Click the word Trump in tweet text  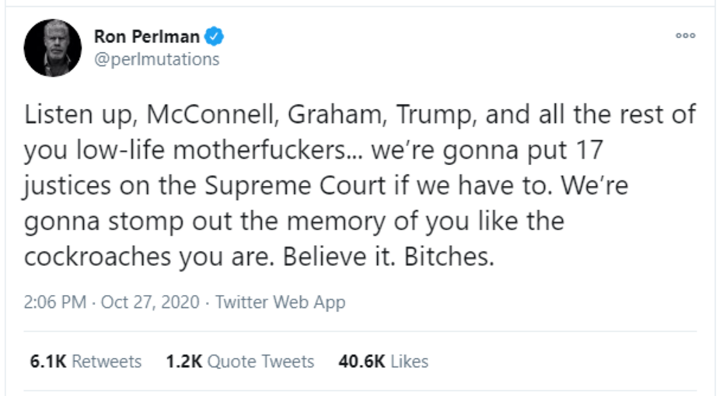click(x=433, y=116)
